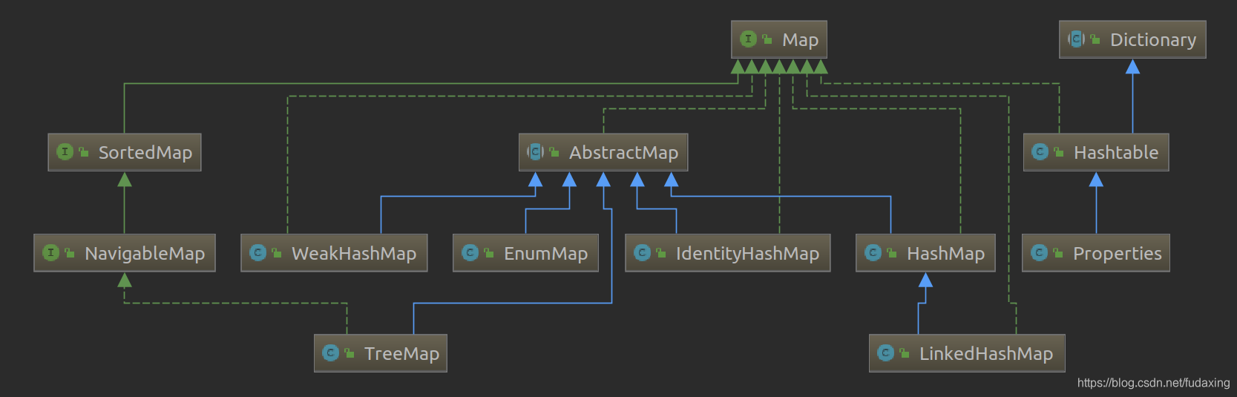This screenshot has width=1237, height=397.
Task: Click the AbstractMap class node
Action: [x=603, y=152]
